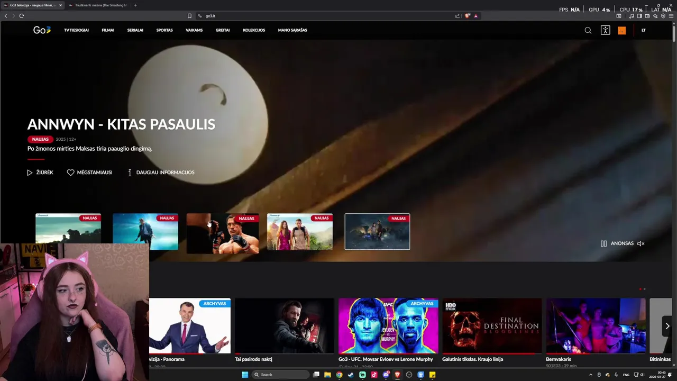
Task: Click the Go3 logo
Action: [x=42, y=30]
